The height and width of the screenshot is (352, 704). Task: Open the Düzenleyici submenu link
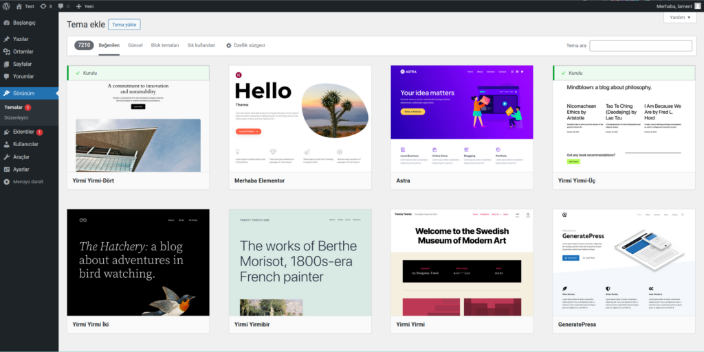[16, 118]
